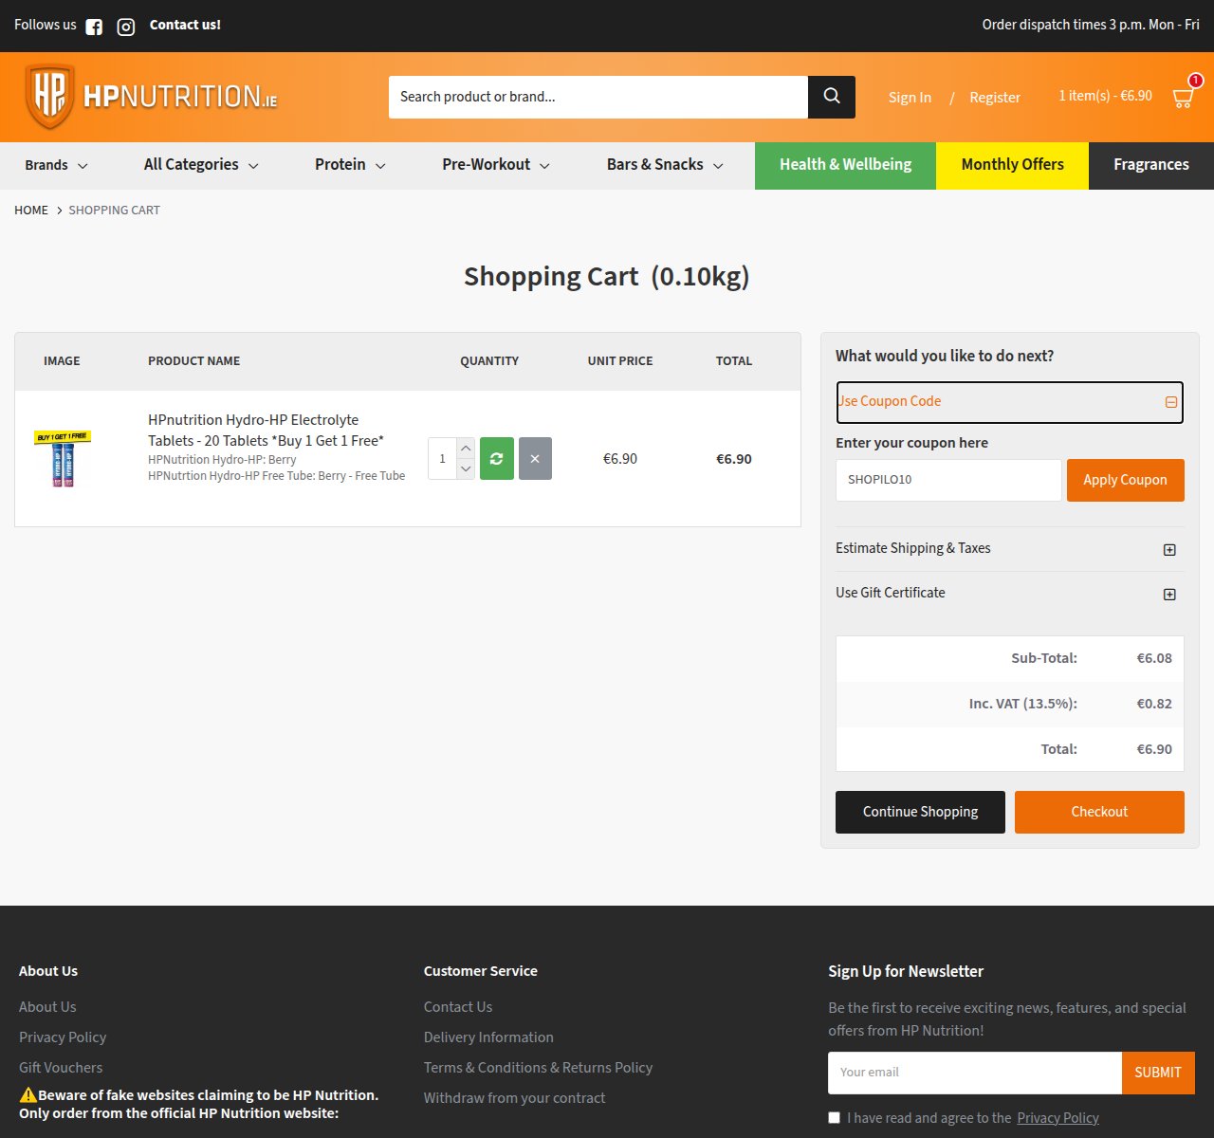Submit the newsletter email

coord(1158,1073)
